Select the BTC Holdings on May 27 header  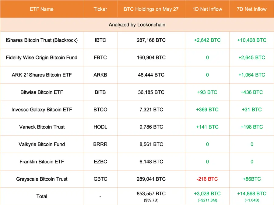[151, 9]
